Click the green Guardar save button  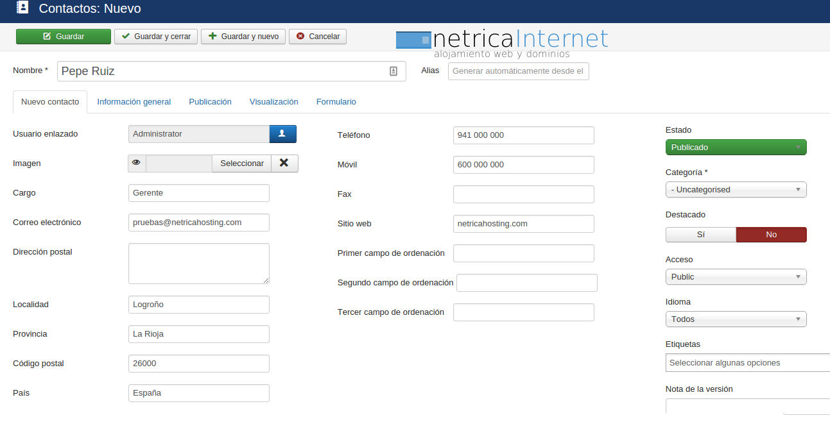(64, 37)
